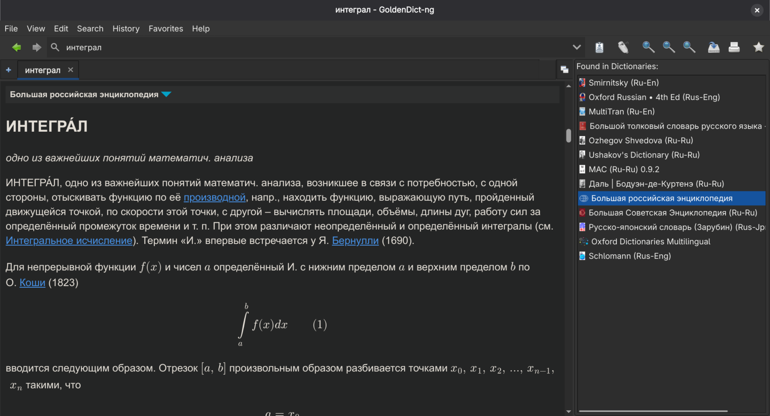This screenshot has width=770, height=416.
Task: Open the Search menu
Action: 90,29
